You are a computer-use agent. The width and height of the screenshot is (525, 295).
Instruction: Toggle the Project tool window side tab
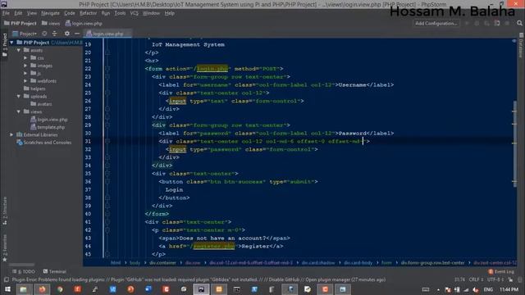click(x=5, y=45)
